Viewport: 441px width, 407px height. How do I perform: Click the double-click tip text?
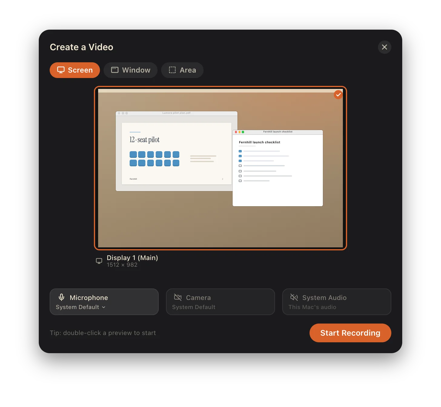(x=103, y=333)
